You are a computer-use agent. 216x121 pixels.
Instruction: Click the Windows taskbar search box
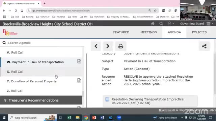32,118
